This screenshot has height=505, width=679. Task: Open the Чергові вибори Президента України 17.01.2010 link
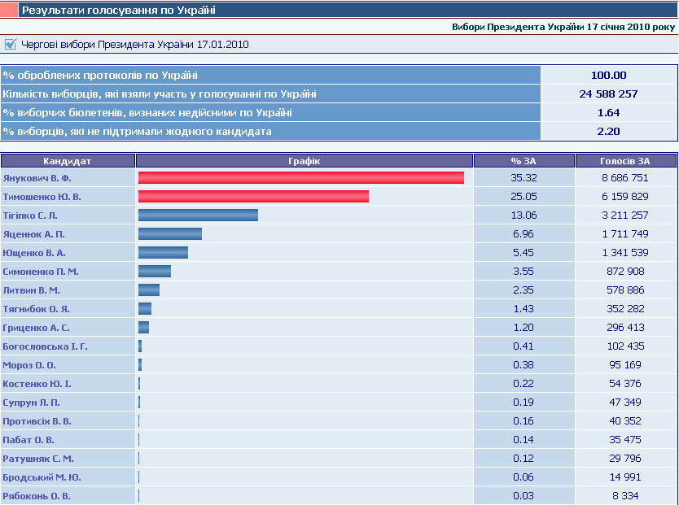coord(135,45)
